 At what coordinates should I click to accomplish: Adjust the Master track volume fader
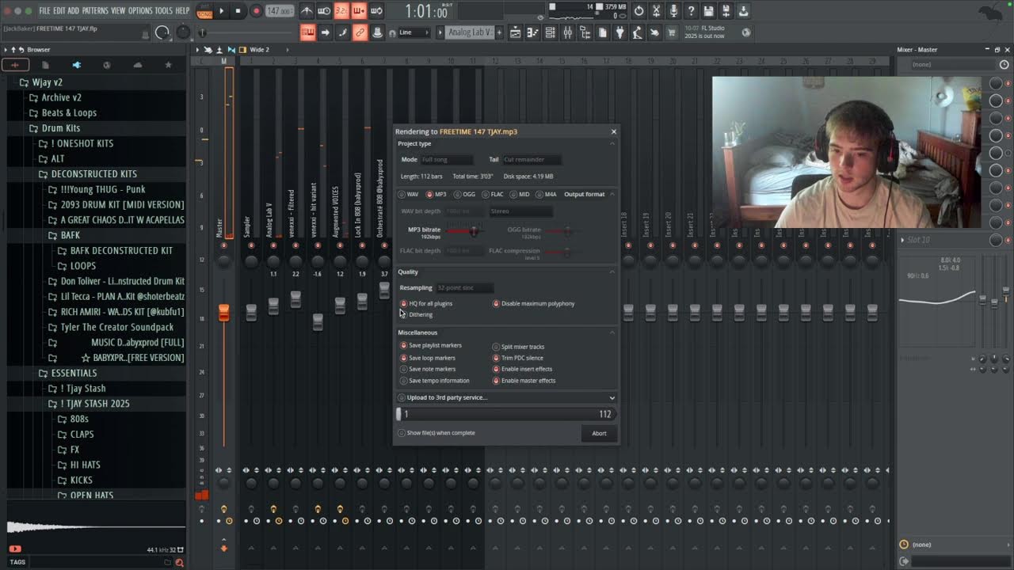(223, 313)
